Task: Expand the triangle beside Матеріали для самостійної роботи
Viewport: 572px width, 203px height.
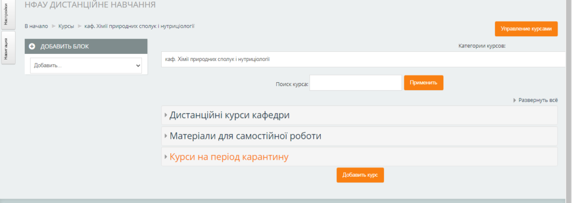Action: [x=166, y=136]
